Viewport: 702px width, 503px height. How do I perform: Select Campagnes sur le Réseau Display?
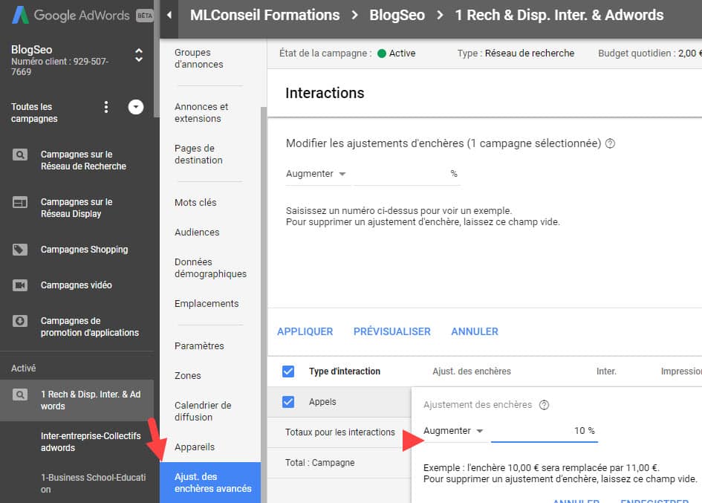(x=77, y=208)
